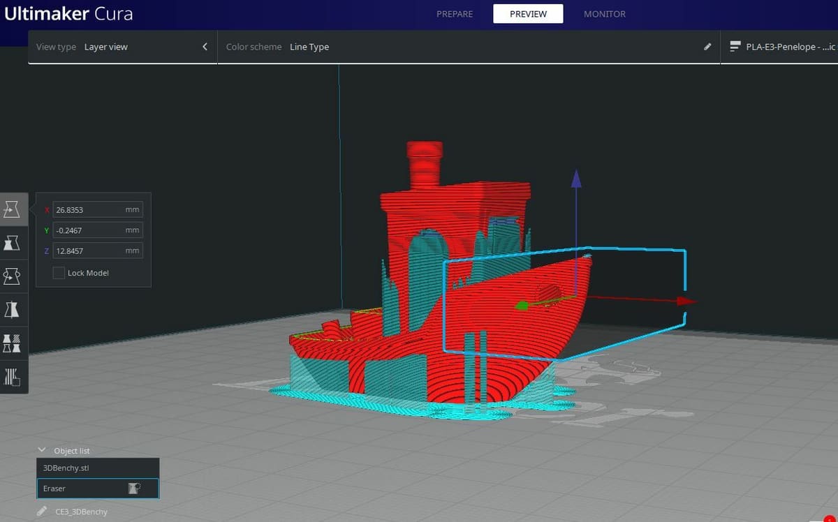
Task: Click the X position input field
Action: click(x=98, y=209)
